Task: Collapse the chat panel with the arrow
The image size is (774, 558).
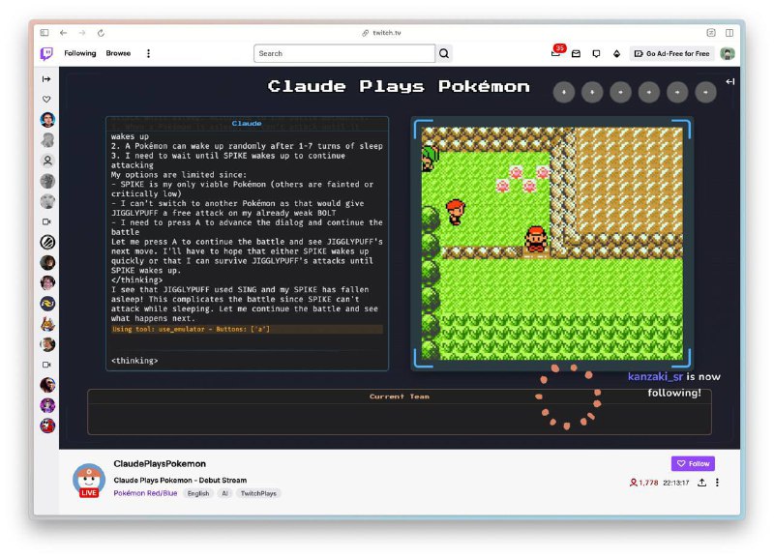Action: point(729,81)
